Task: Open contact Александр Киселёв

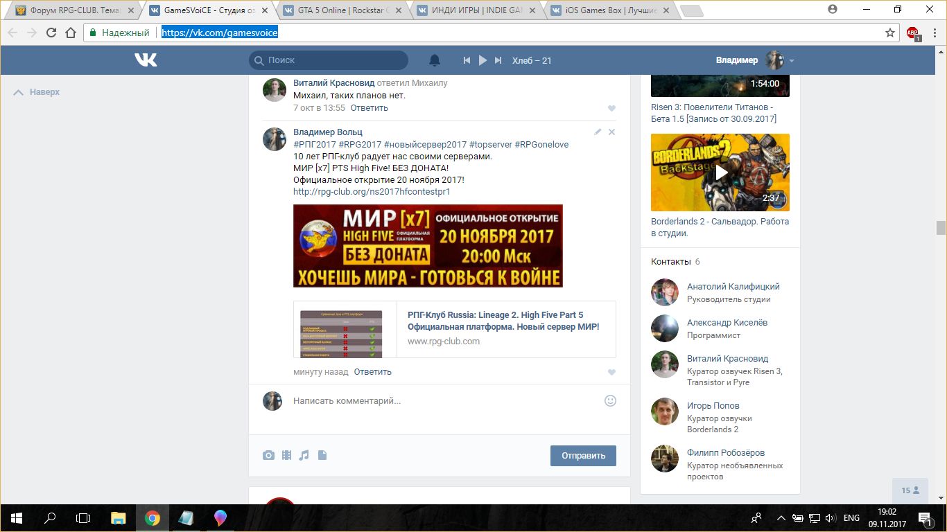Action: [727, 322]
